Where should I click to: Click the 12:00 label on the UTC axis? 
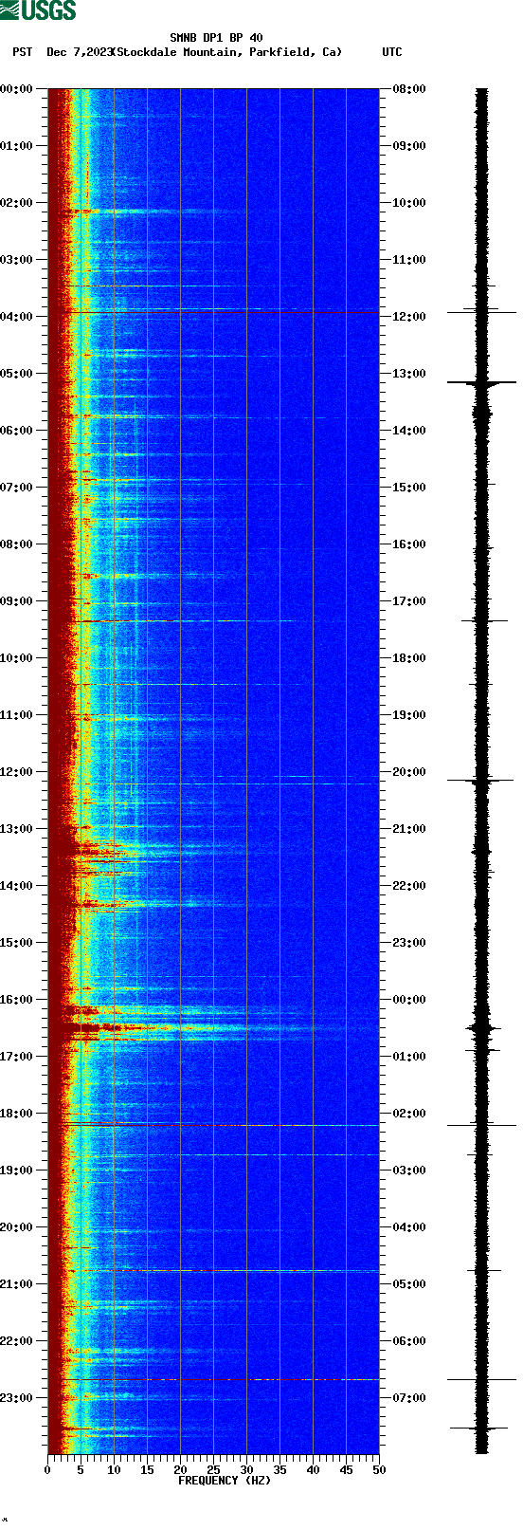pyautogui.click(x=409, y=317)
